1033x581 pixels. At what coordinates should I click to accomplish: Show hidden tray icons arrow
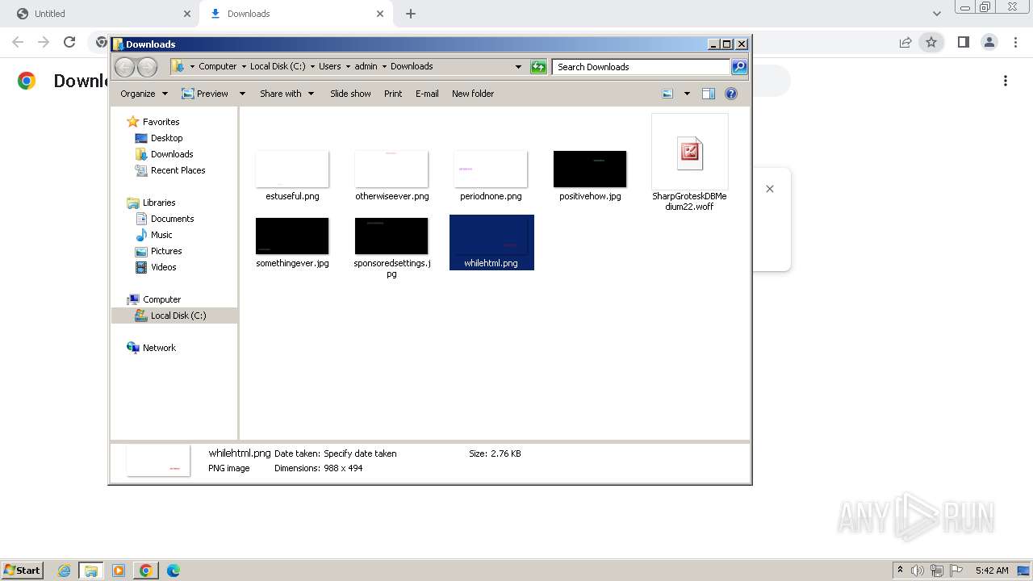pyautogui.click(x=900, y=571)
